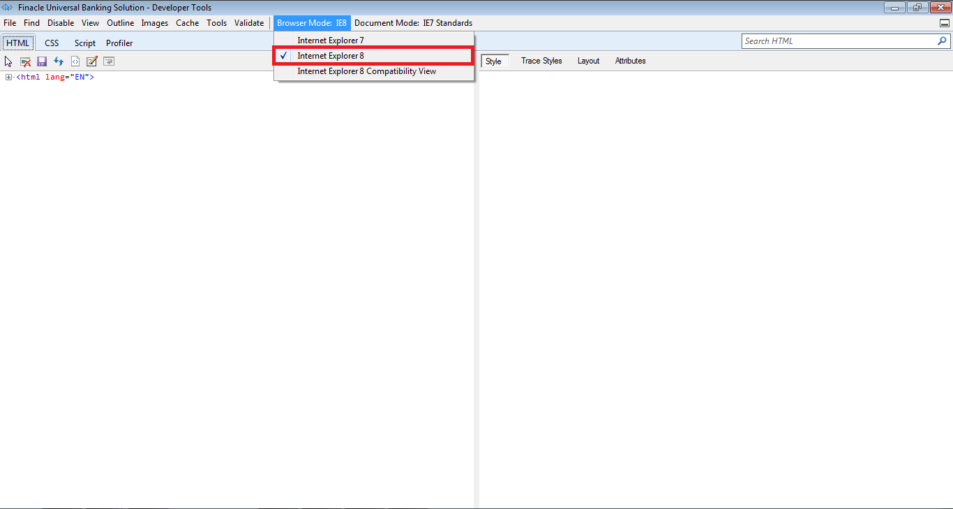Image resolution: width=953 pixels, height=509 pixels.
Task: Open the Document Mode dropdown
Action: pos(413,22)
